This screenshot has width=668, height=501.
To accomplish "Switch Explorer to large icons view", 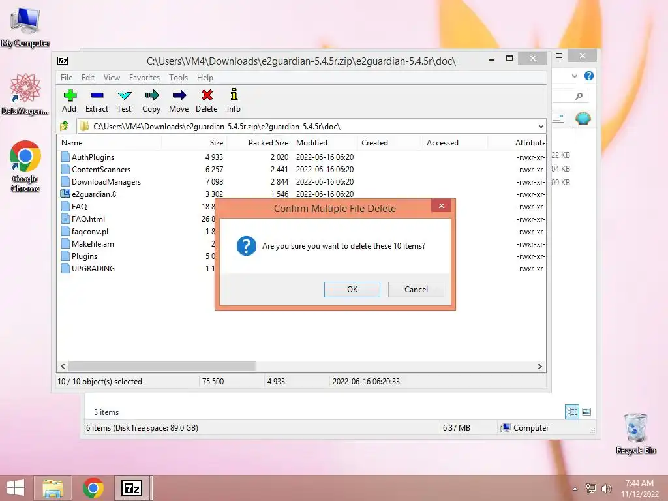I will 586,412.
